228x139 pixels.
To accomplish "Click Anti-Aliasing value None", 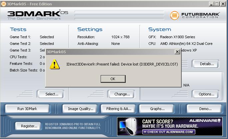I will (x=116, y=44).
